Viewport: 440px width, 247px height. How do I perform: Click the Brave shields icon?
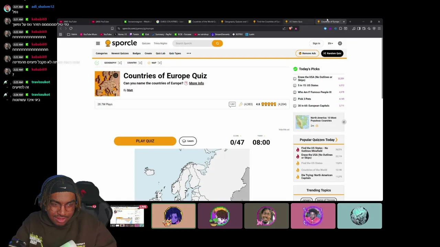[x=290, y=28]
